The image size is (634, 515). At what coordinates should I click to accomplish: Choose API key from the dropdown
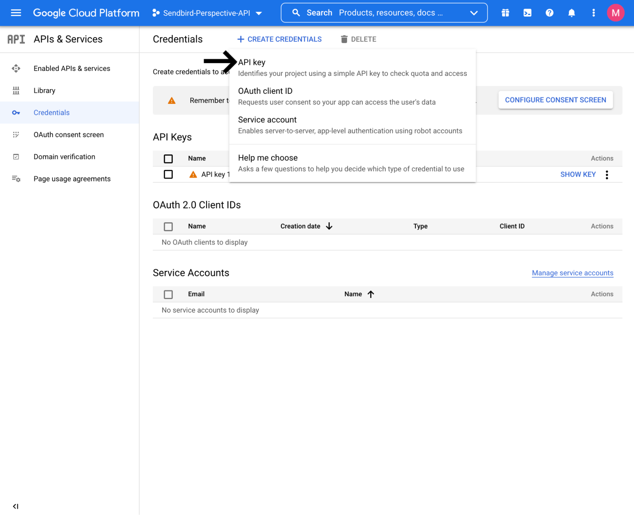click(x=352, y=67)
